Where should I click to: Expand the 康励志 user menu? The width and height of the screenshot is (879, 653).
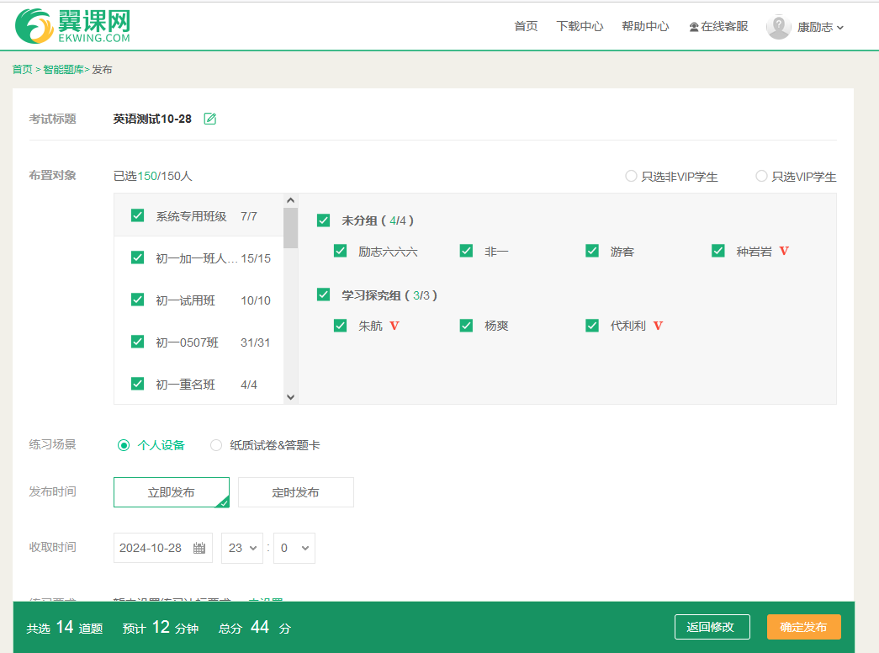pyautogui.click(x=820, y=27)
